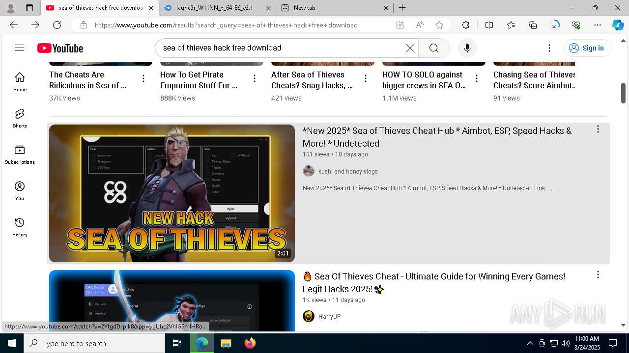
Task: Open options for 'How To Get Pirate Emporium' video
Action: [x=254, y=78]
